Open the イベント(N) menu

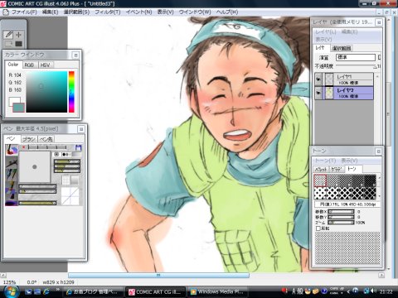[x=138, y=12]
